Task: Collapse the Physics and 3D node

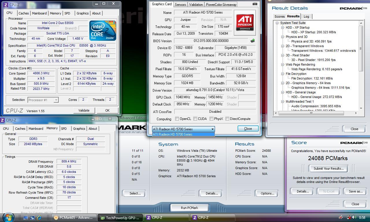Action: click(282, 37)
